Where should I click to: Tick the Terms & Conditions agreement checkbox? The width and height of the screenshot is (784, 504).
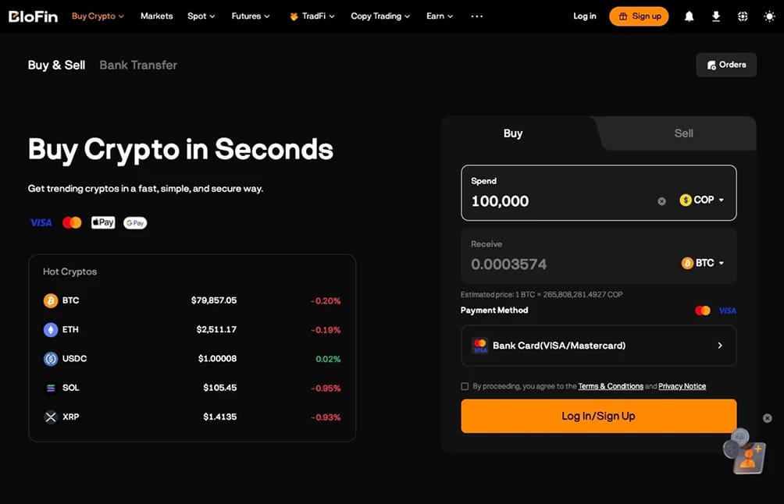[x=465, y=386]
